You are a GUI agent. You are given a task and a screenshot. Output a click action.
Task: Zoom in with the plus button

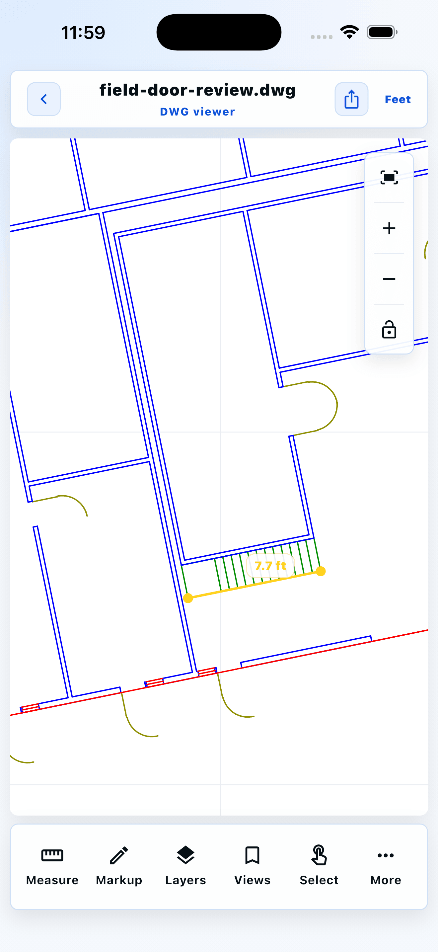[389, 228]
